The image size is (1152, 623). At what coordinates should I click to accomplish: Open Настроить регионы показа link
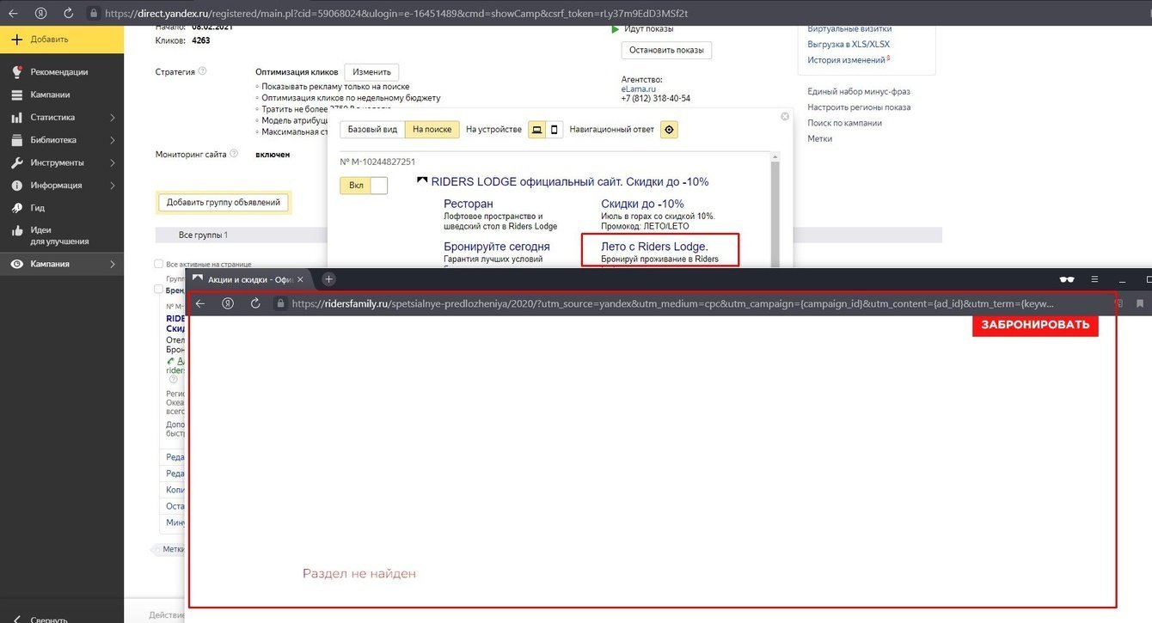pyautogui.click(x=859, y=107)
